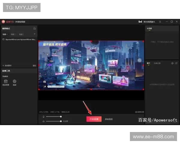This screenshot has height=144, width=180.
Task: Click 录制视频 to record video
Action: pos(109,119)
